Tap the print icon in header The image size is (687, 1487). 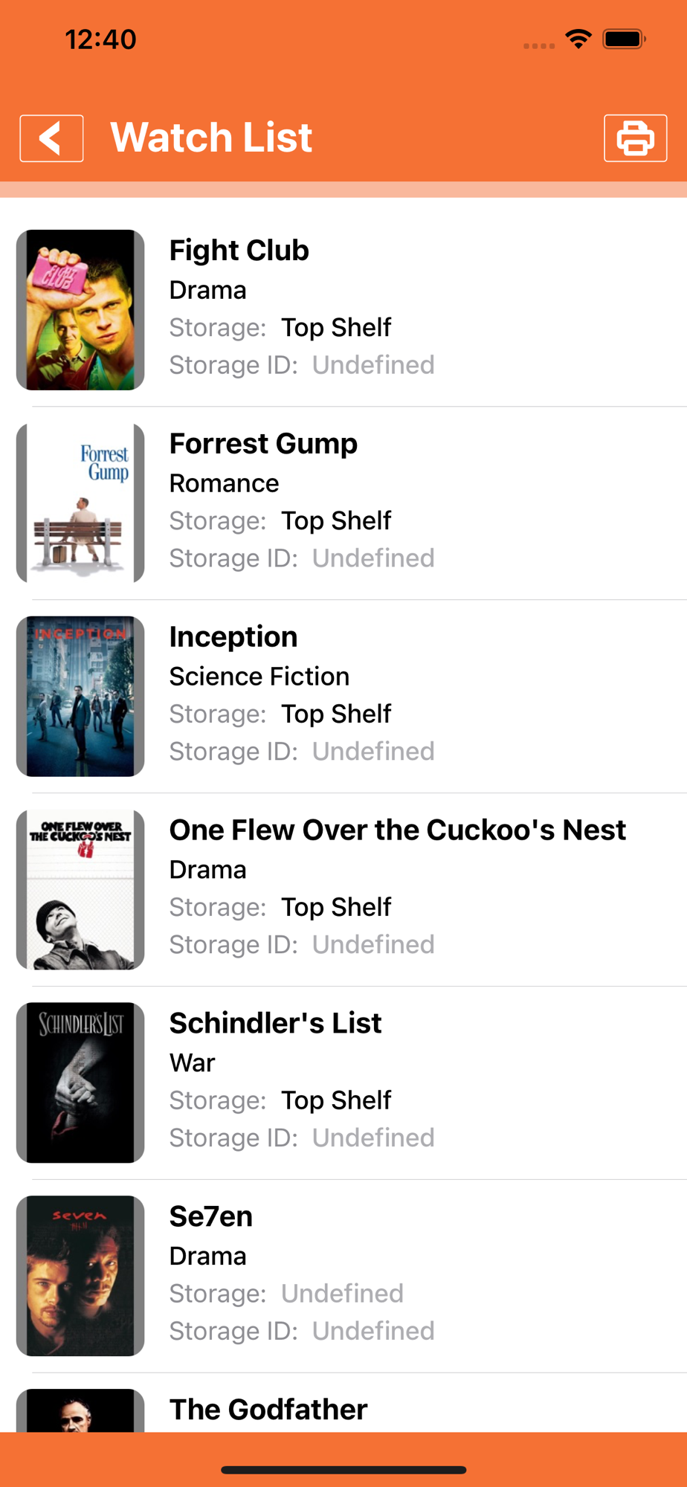(635, 138)
